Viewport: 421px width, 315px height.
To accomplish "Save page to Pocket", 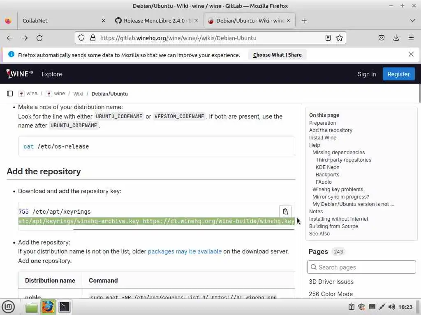I will click(381, 38).
